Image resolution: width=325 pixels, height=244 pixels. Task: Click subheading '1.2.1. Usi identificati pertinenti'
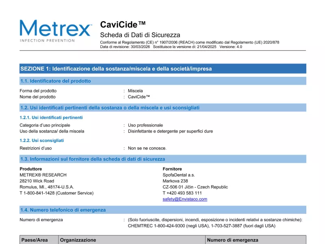point(51,118)
